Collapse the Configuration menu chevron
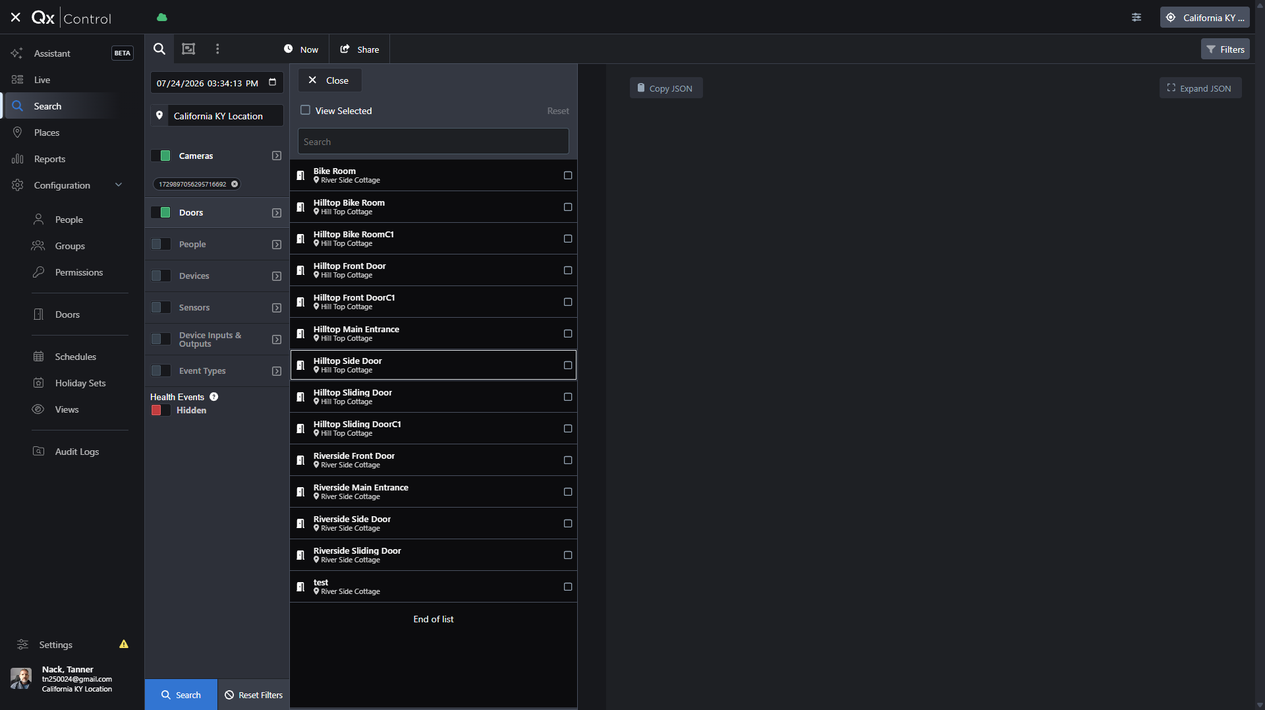The width and height of the screenshot is (1265, 710). [119, 185]
